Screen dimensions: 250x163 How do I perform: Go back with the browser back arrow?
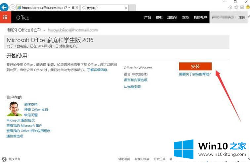[x=4, y=7]
